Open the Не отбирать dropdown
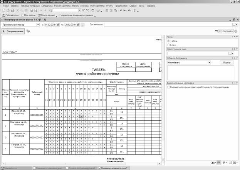This screenshot has width=240, height=170. [209, 63]
